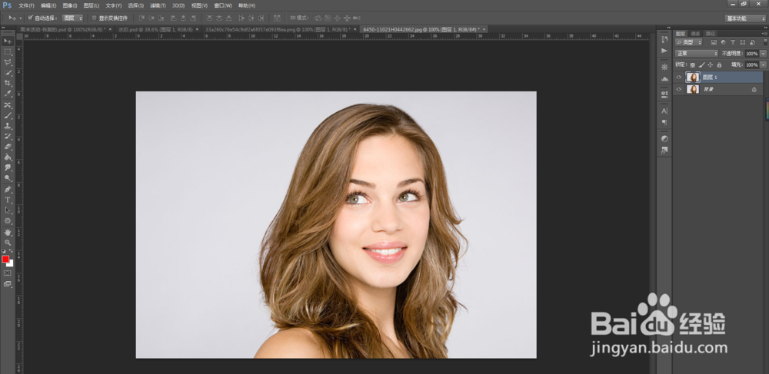Toggle type layer filter icon
The image size is (769, 374).
tap(733, 42)
